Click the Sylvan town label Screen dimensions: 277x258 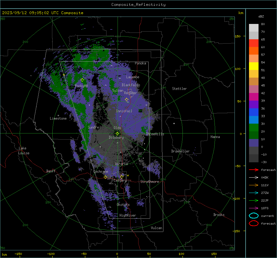click(x=118, y=90)
